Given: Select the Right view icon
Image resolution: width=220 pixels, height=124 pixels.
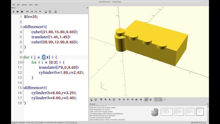Looking at the screenshot, I should coord(119,100).
